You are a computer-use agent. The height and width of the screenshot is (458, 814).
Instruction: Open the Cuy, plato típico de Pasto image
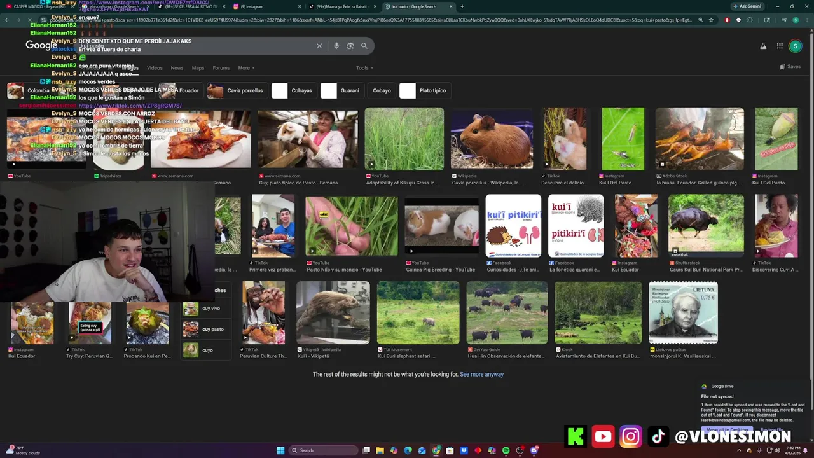308,139
